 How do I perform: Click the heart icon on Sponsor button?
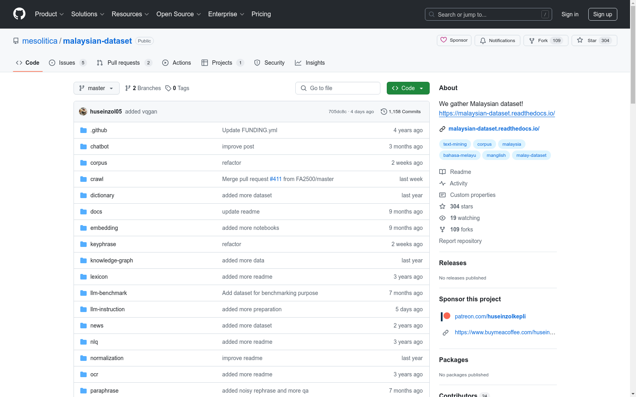coord(444,40)
